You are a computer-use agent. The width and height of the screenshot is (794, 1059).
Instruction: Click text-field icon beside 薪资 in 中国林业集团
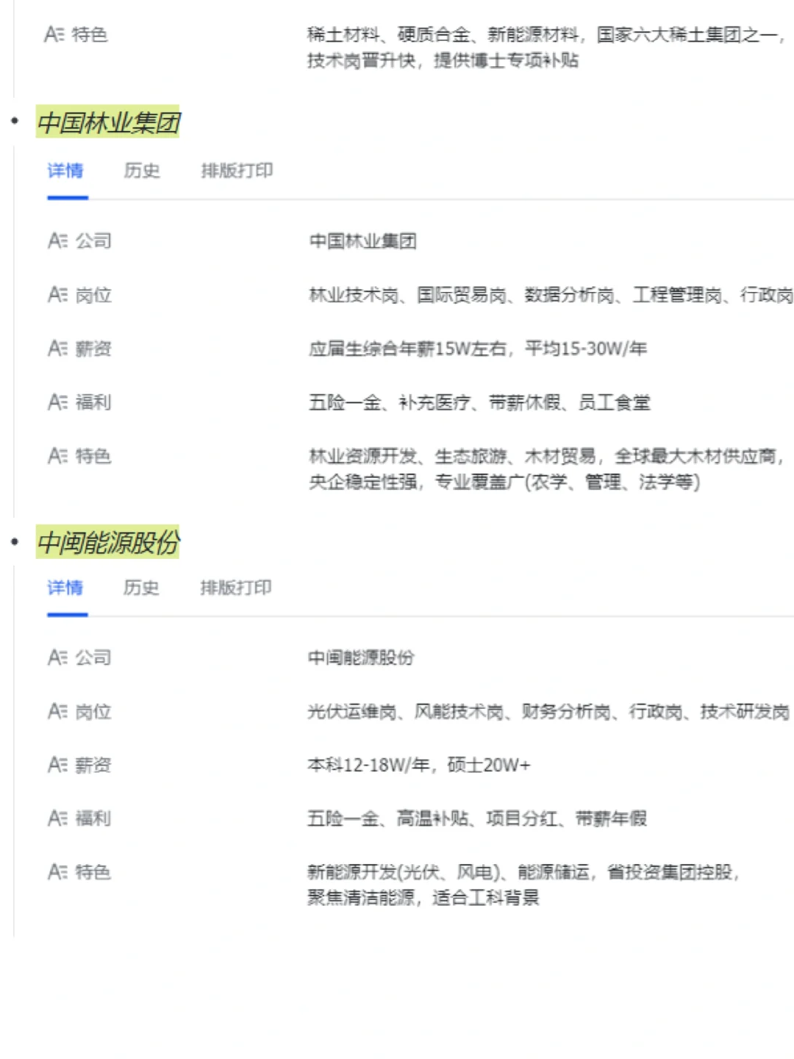(58, 349)
